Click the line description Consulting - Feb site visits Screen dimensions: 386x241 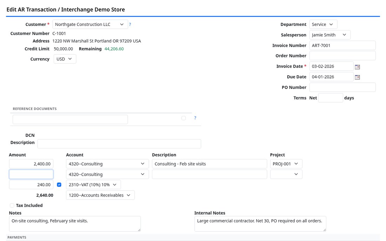pyautogui.click(x=209, y=164)
